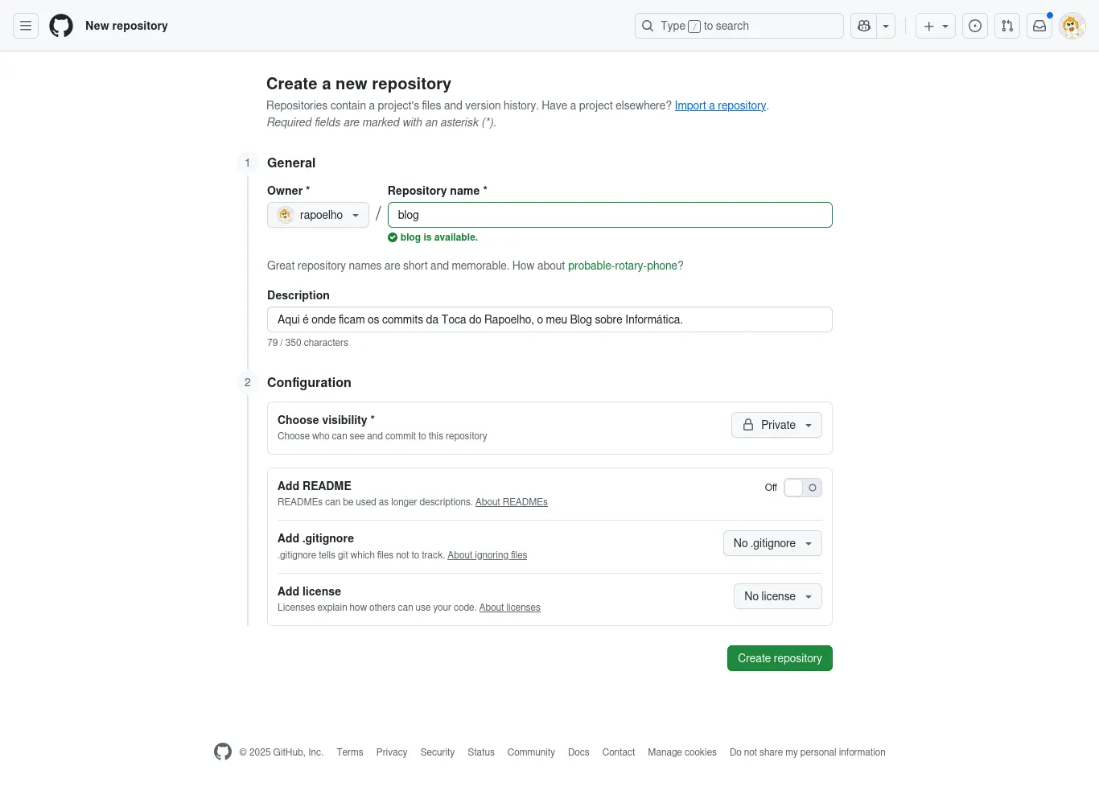Open the Security footer link
1099x795 pixels.
438,752
